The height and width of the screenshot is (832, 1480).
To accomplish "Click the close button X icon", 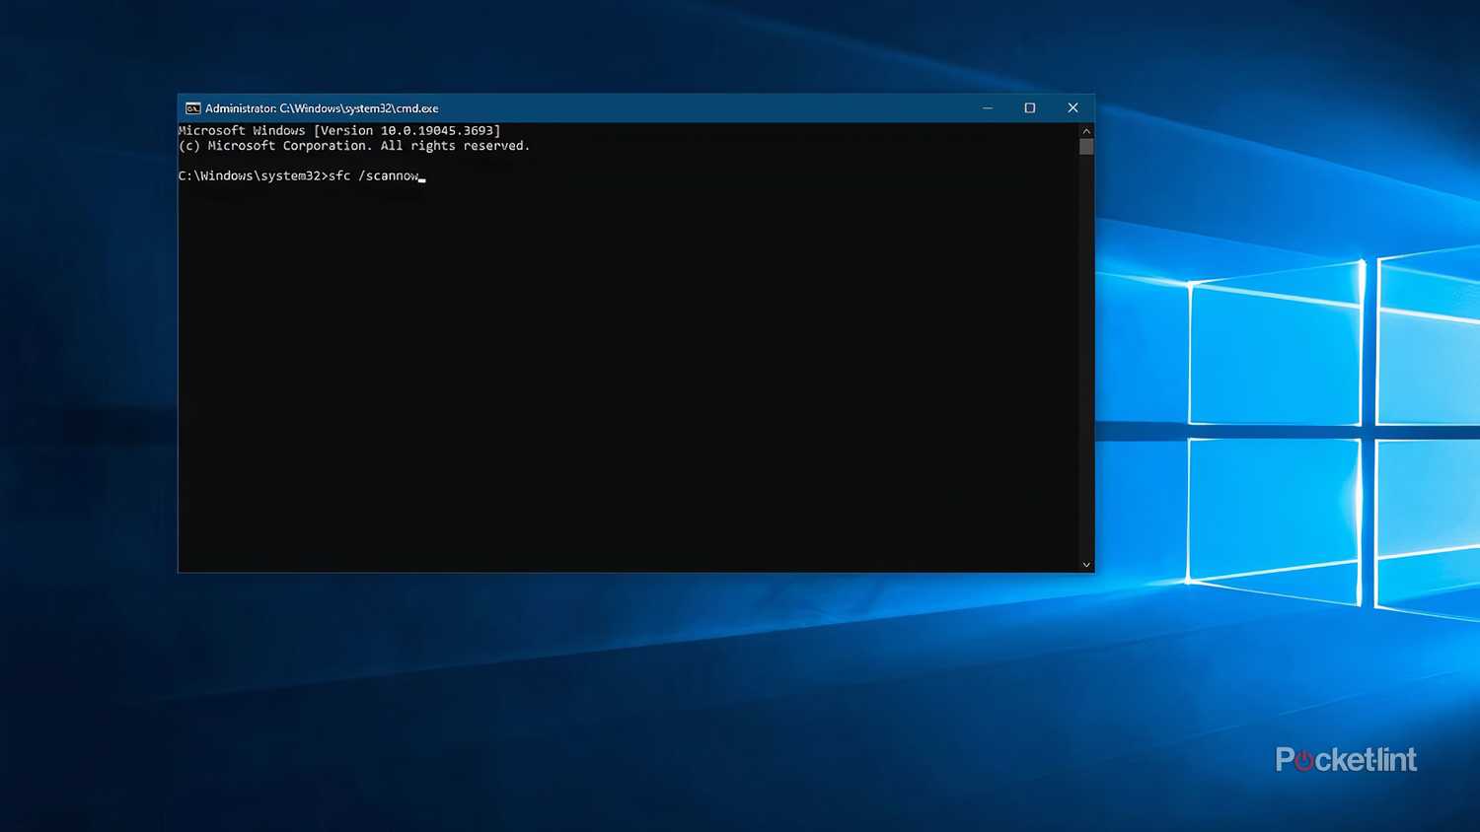I will coord(1073,107).
